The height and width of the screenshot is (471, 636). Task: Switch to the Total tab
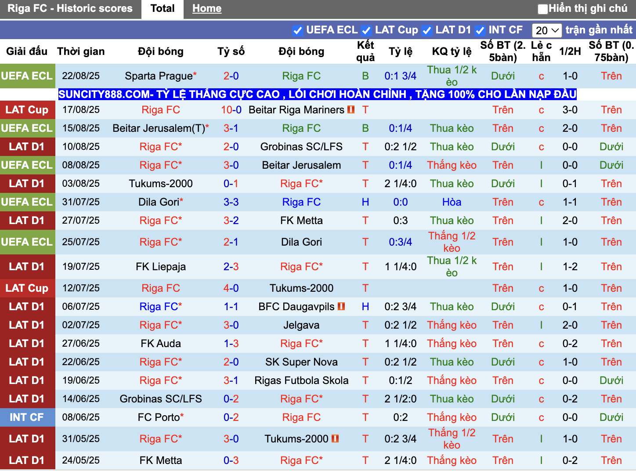click(x=163, y=9)
